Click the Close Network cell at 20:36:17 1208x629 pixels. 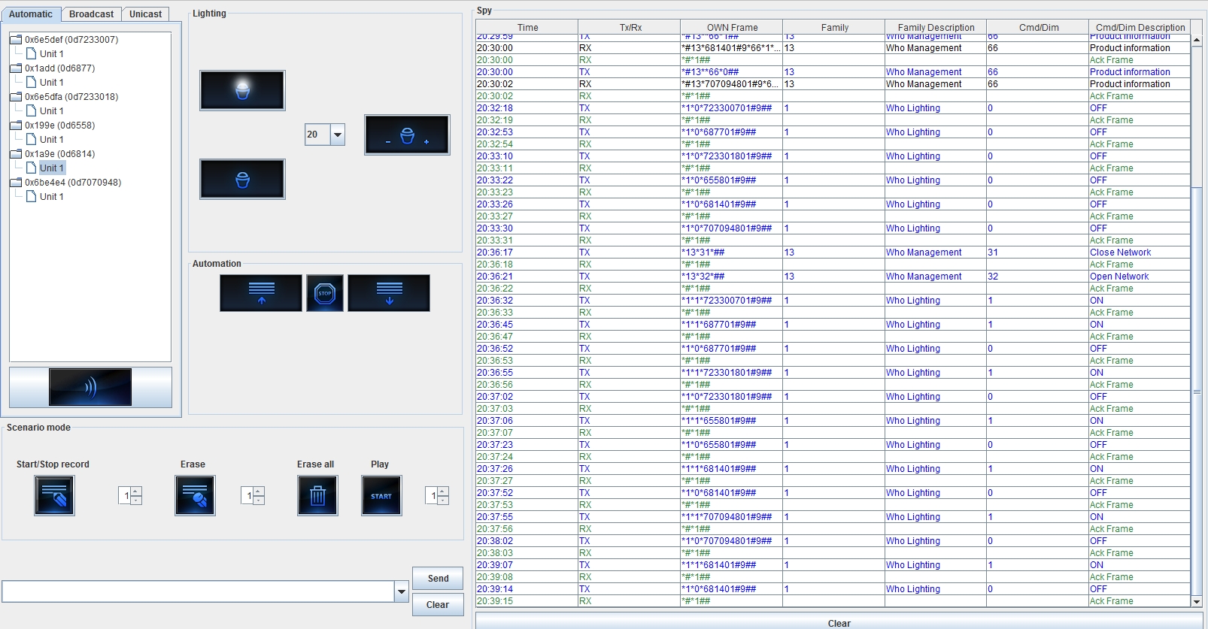[x=1140, y=253]
